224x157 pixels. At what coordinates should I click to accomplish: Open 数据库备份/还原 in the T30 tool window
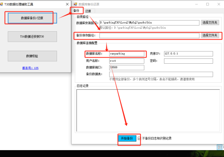(x=32, y=18)
